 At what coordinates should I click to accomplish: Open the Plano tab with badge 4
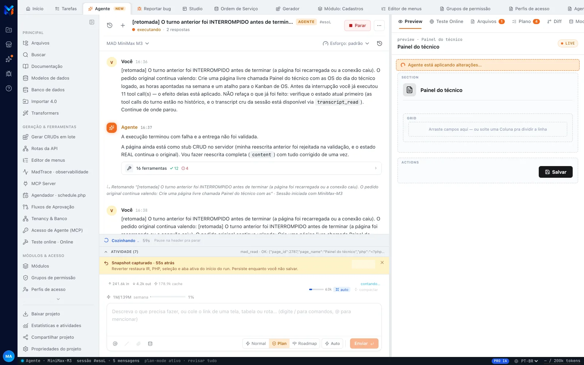(526, 22)
